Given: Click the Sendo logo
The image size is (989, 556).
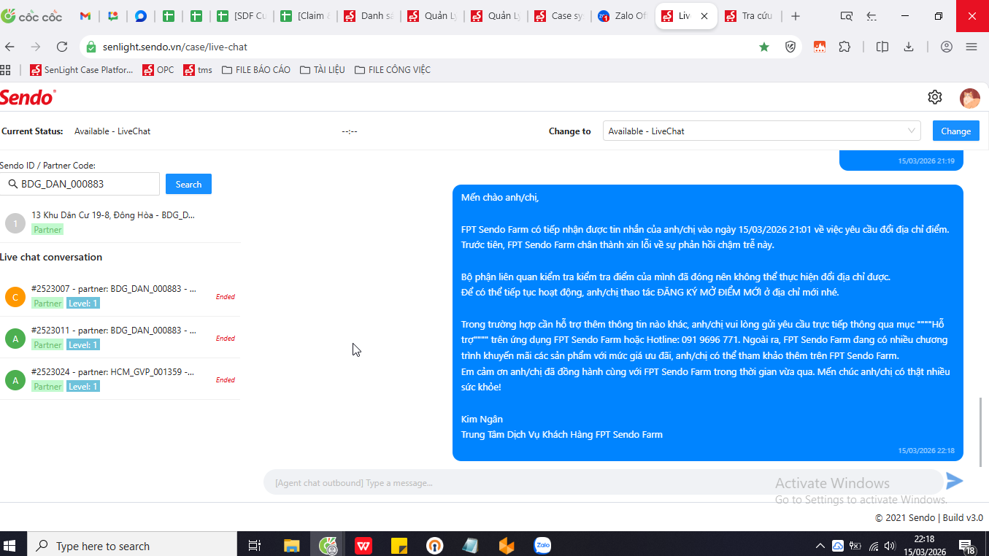Looking at the screenshot, I should click(28, 97).
